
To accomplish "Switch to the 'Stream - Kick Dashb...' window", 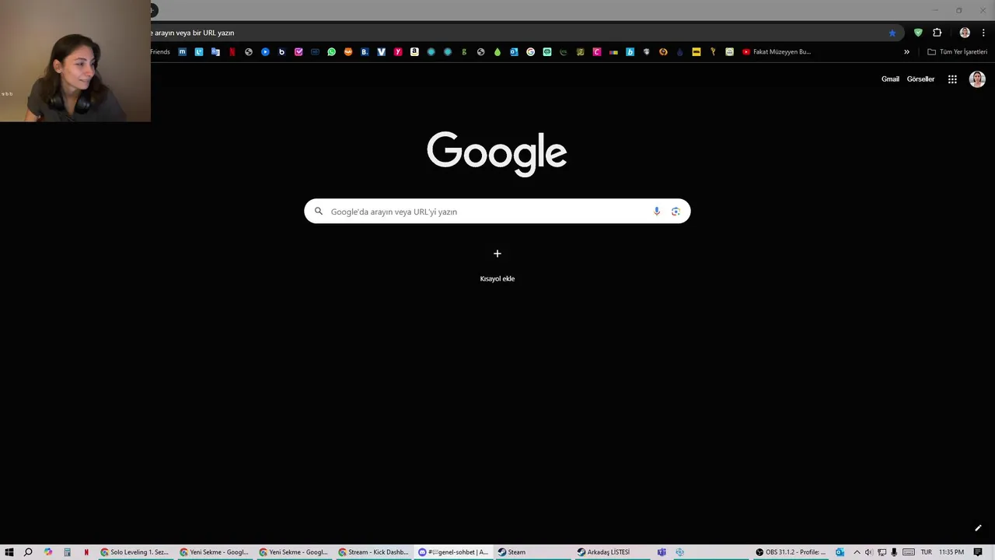I will (373, 552).
